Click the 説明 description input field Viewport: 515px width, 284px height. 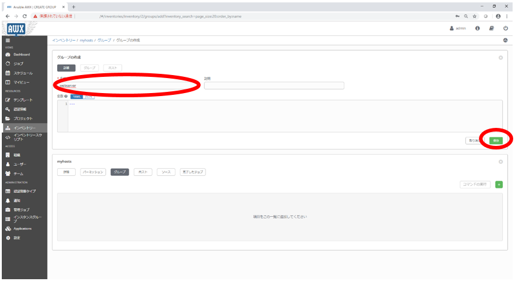click(274, 86)
